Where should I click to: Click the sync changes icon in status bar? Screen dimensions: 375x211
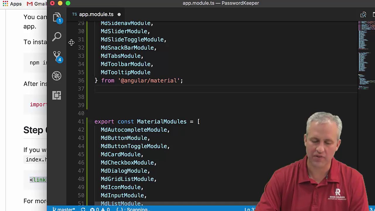click(83, 209)
